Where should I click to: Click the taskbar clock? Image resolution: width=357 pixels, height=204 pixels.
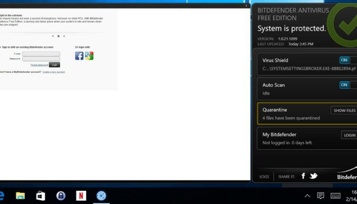pos(352,195)
